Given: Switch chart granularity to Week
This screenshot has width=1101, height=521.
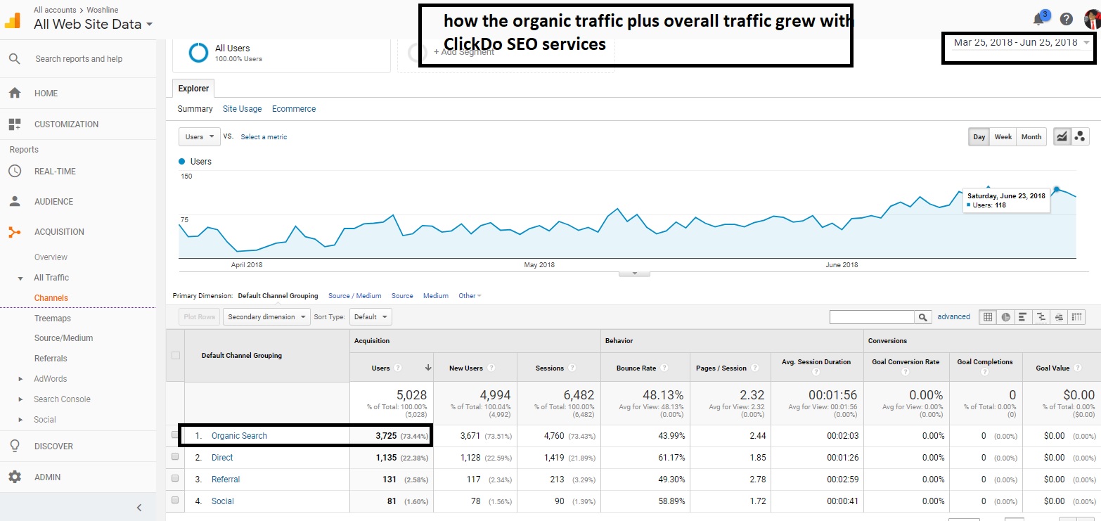Looking at the screenshot, I should pos(1003,136).
